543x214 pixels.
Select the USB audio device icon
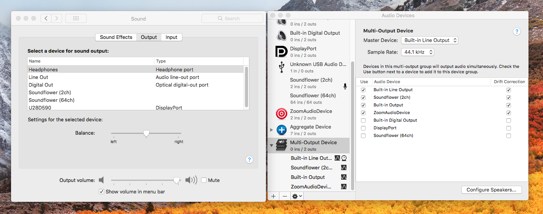click(282, 67)
